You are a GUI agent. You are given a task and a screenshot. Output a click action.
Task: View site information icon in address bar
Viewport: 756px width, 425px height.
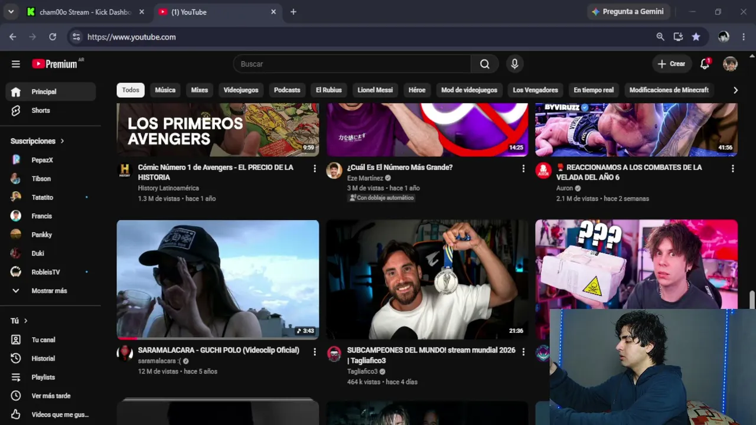pos(76,37)
